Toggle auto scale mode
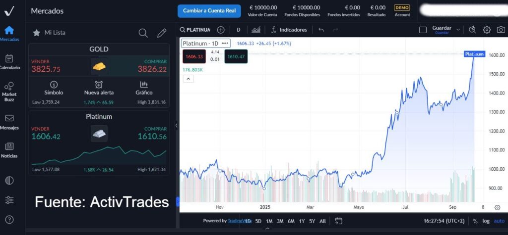Screen dimensions: 508x235 click(x=499, y=221)
